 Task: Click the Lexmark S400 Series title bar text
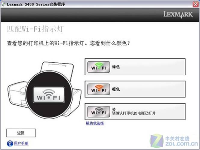click(36, 4)
